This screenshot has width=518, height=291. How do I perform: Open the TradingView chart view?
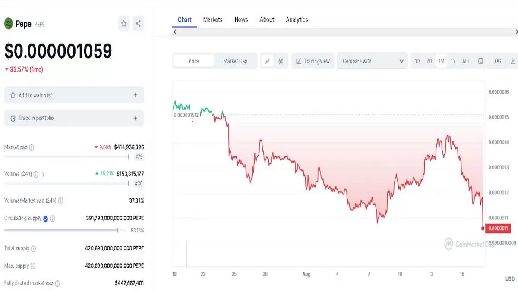click(x=313, y=61)
